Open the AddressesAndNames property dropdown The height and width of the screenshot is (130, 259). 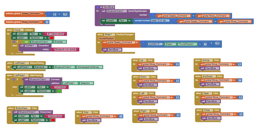102,67
